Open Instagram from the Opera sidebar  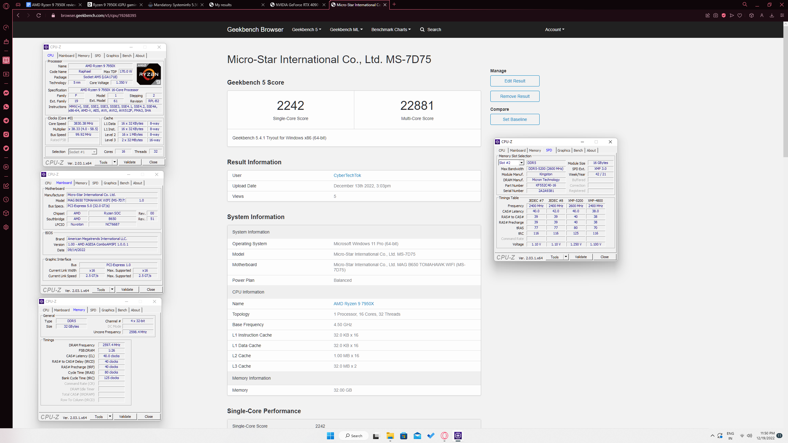(x=6, y=134)
